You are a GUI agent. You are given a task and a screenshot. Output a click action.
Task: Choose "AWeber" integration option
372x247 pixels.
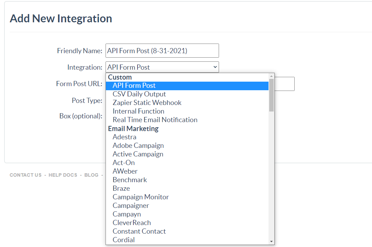(125, 171)
